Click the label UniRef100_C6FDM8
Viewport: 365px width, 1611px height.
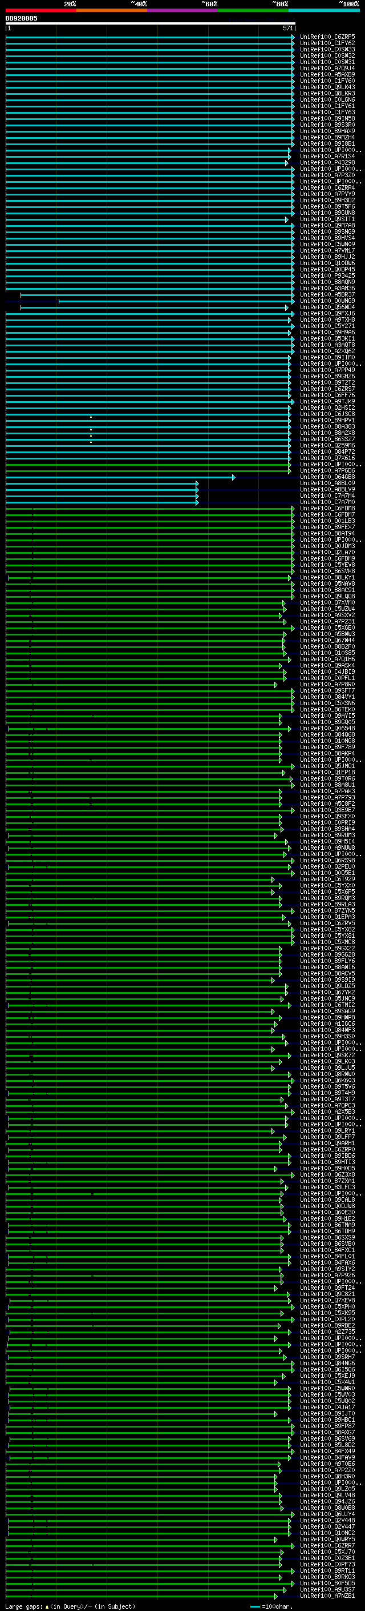(x=327, y=509)
